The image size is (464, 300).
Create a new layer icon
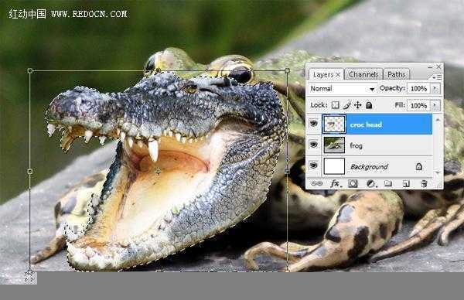(x=406, y=184)
